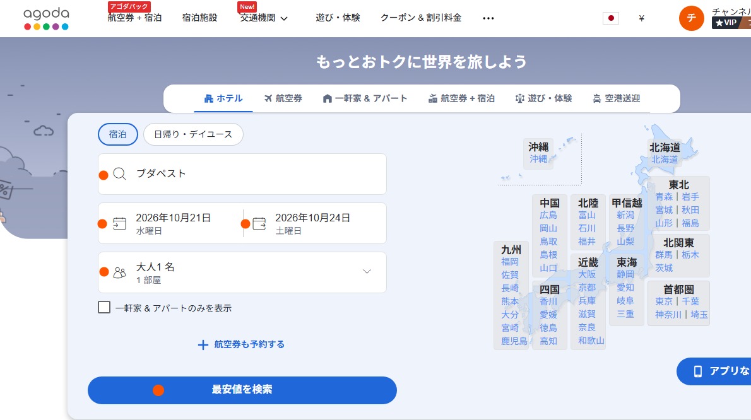Viewport: 751px width, 420px height.
Task: Select 香川 prefecture link
Action: pos(548,301)
